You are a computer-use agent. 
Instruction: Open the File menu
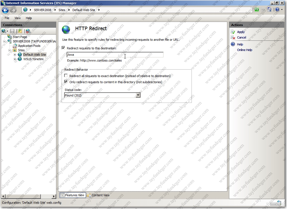(x=7, y=18)
